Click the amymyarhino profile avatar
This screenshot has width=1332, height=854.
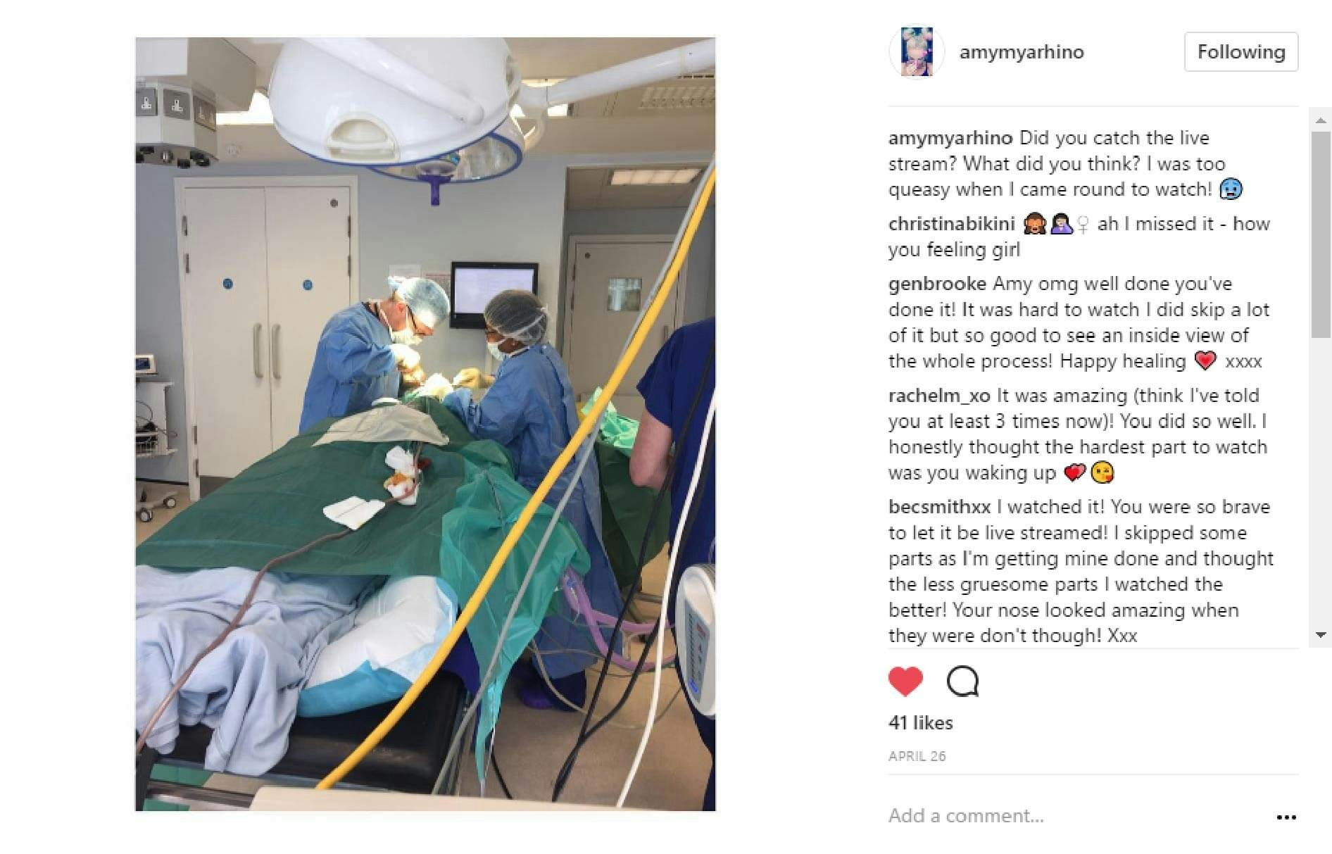click(x=917, y=52)
